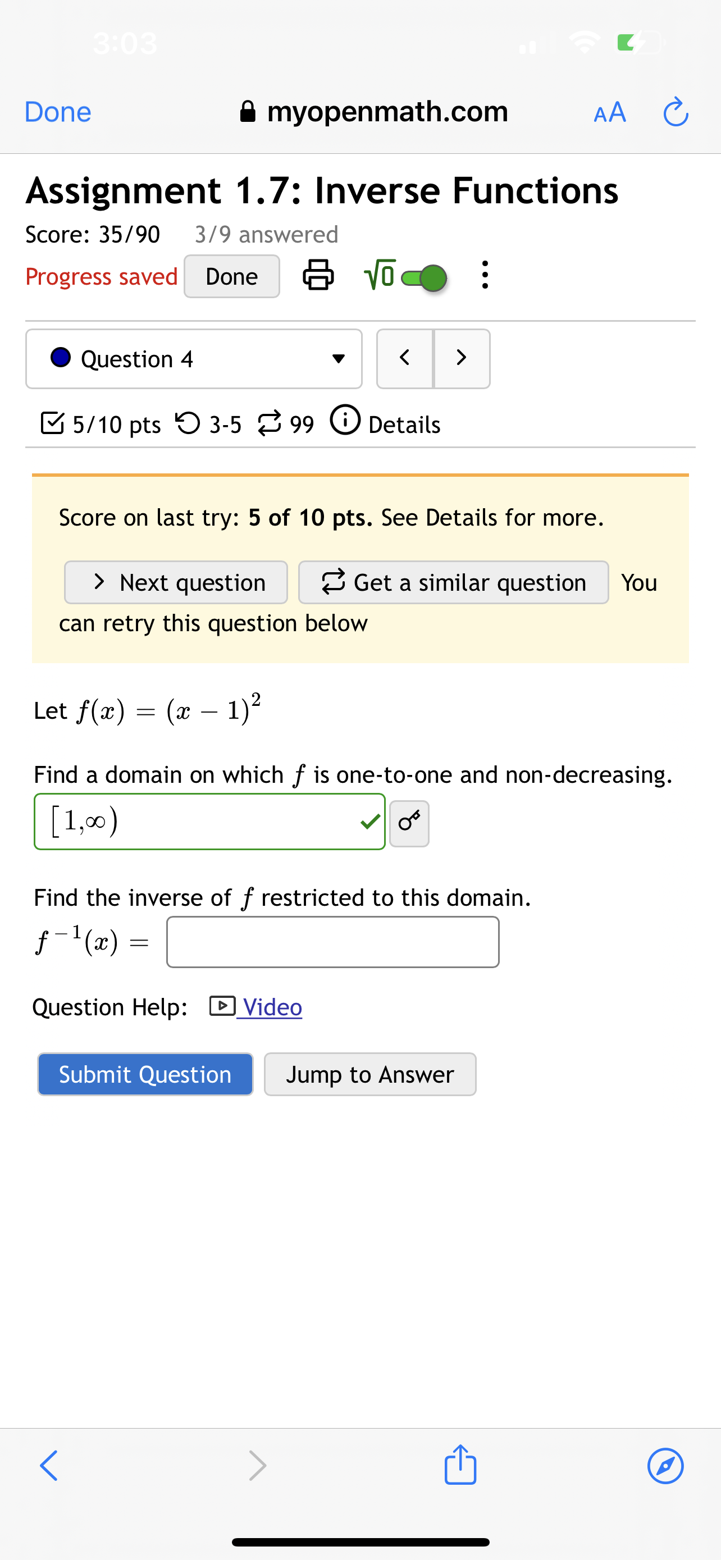Click the previous question chevron

pos(404,358)
